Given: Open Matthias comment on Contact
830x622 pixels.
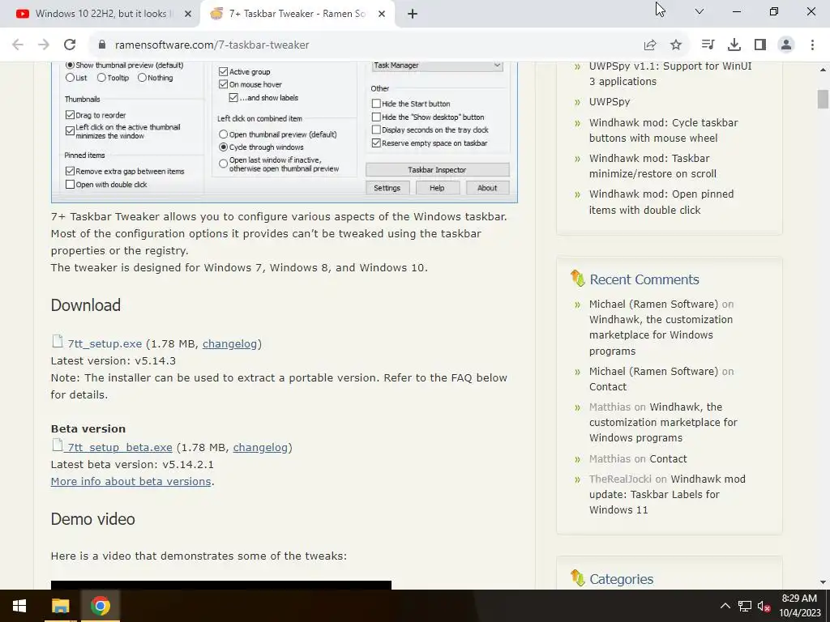Looking at the screenshot, I should [x=668, y=458].
